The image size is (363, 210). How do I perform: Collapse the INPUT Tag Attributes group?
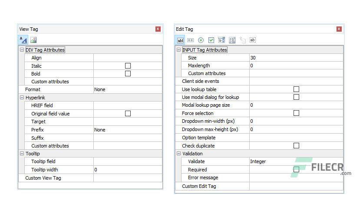pos(178,50)
